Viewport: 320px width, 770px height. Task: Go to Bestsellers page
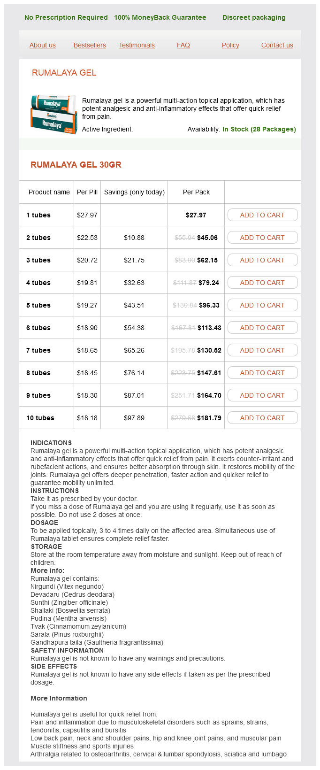tap(90, 45)
